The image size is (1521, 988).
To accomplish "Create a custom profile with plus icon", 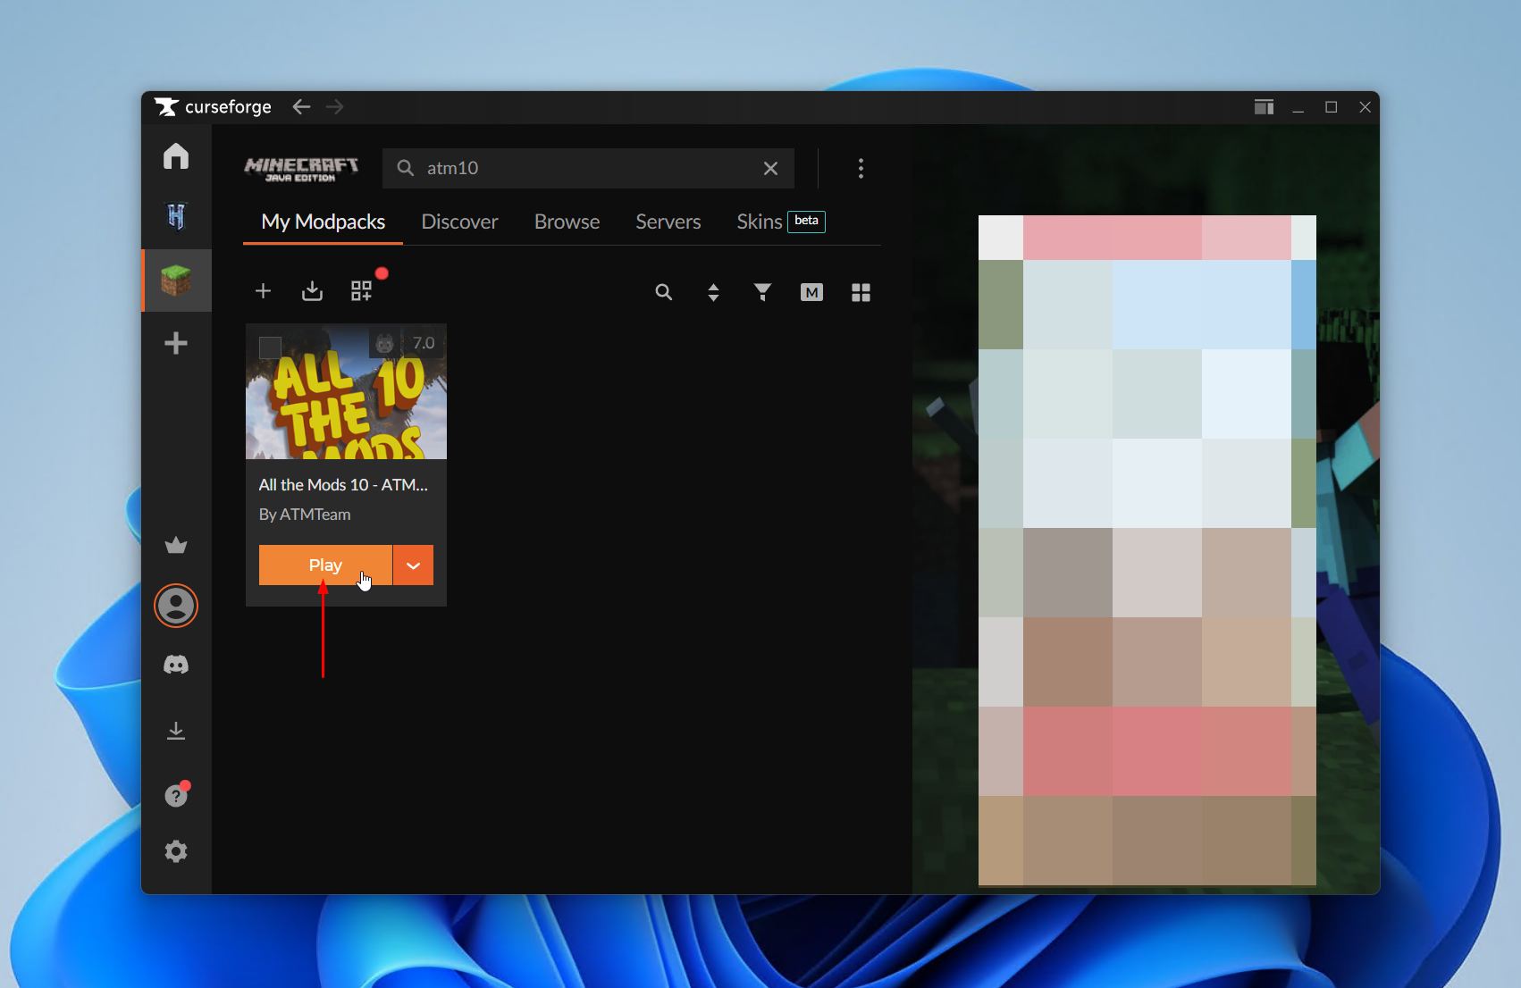I will (x=263, y=291).
